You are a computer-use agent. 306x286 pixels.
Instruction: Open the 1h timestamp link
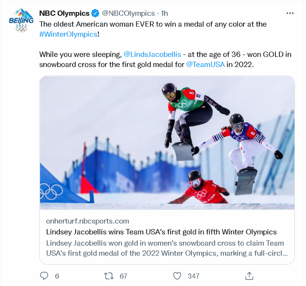click(165, 14)
